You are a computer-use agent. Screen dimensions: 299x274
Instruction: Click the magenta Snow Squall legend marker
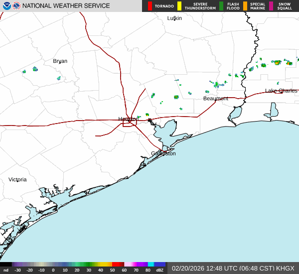(x=272, y=6)
